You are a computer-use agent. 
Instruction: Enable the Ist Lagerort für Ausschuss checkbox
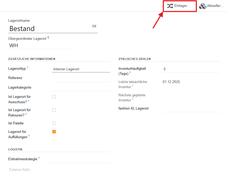(54, 97)
